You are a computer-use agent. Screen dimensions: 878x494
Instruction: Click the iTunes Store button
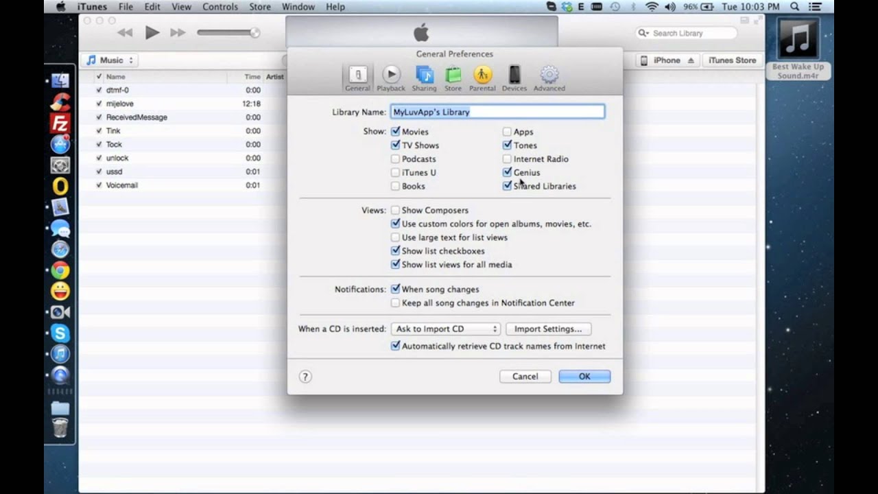[x=732, y=60]
